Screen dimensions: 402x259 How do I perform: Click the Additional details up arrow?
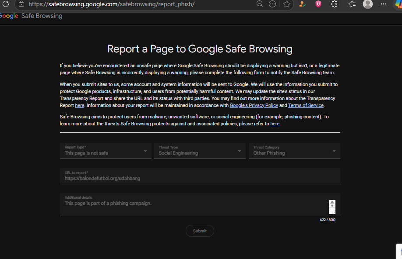click(x=332, y=202)
